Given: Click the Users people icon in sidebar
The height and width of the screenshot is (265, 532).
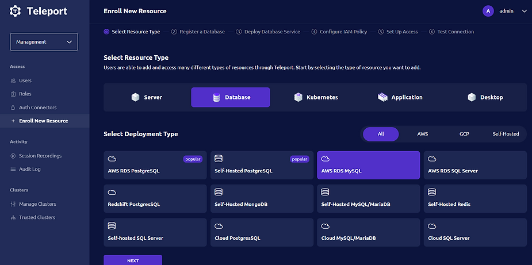Looking at the screenshot, I should pyautogui.click(x=13, y=80).
